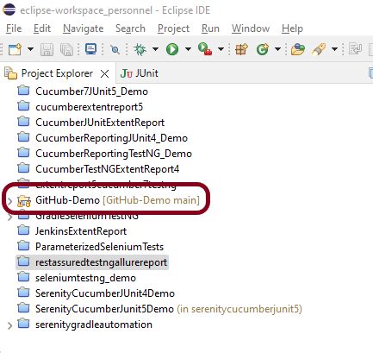Select the JenkinsExtentReport project
Screen dimensions: 373x353
(x=81, y=231)
